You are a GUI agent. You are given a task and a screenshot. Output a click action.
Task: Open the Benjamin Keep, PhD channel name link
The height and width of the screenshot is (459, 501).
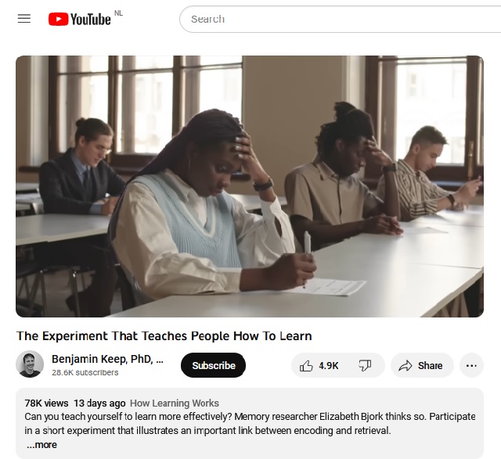coord(107,359)
